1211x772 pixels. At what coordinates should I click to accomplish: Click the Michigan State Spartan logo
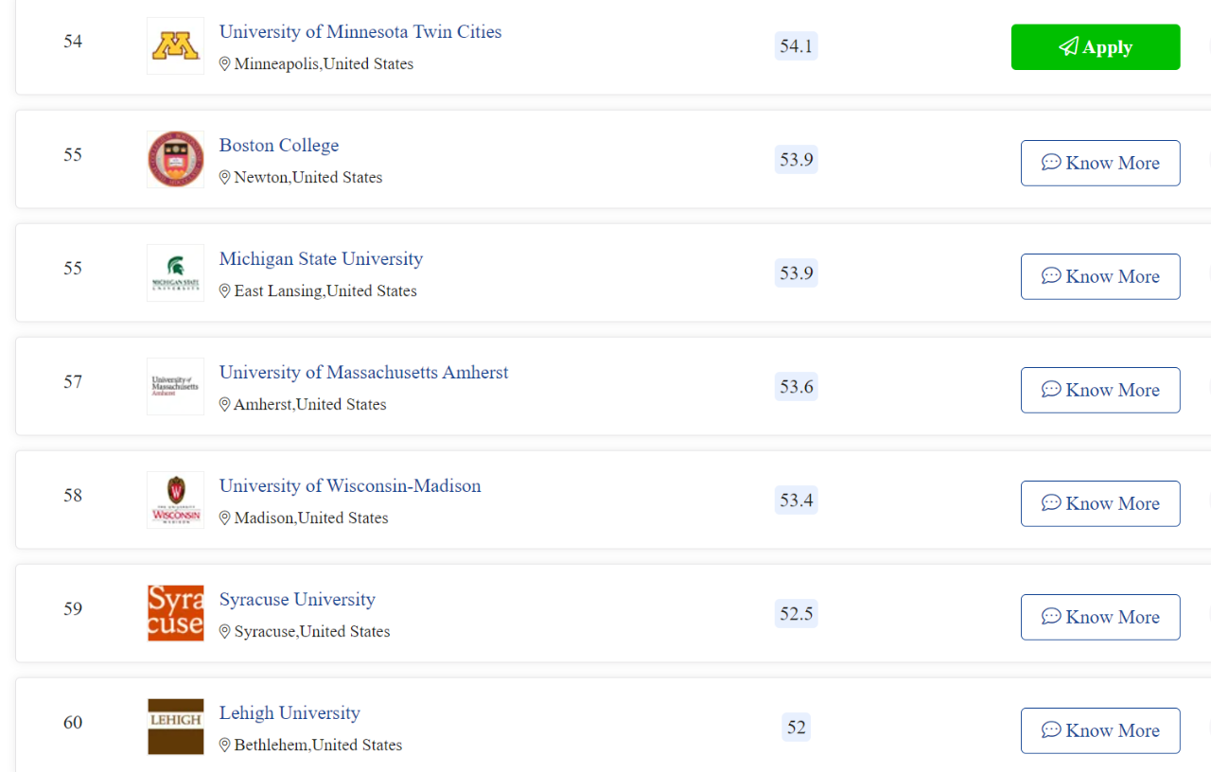click(175, 273)
